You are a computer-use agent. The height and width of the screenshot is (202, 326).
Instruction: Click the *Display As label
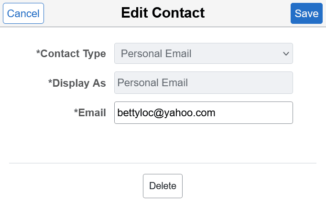[x=77, y=83]
